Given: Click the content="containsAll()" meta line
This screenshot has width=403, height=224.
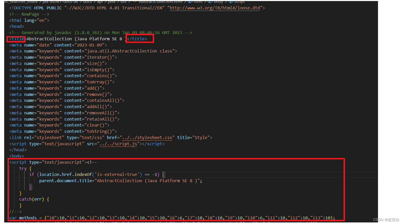Looking at the screenshot, I should (67, 100).
